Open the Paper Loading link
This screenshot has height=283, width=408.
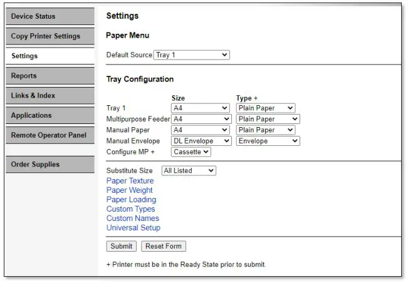(x=132, y=200)
